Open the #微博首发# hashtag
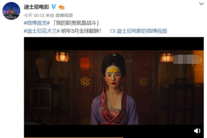207x138 pixels. 37,23
